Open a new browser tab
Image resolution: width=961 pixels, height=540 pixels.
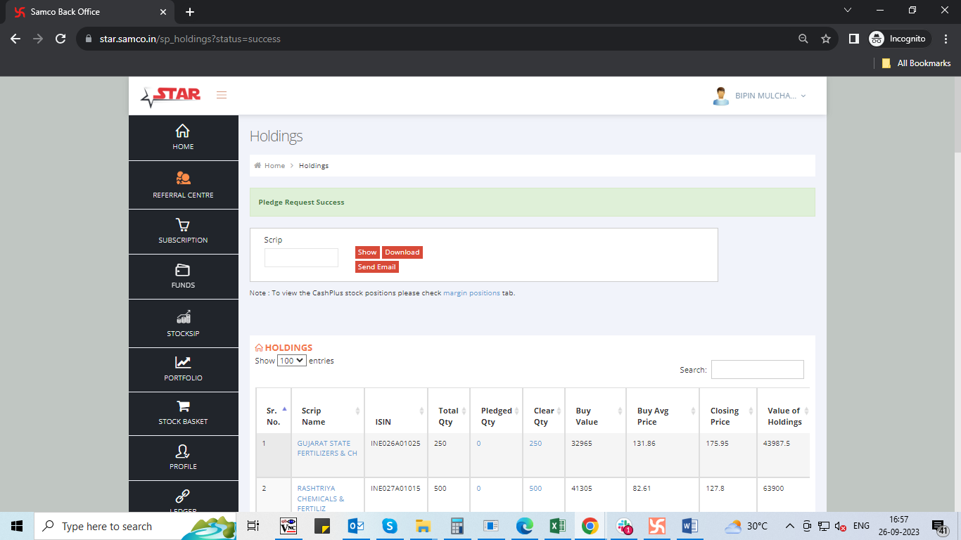point(189,12)
